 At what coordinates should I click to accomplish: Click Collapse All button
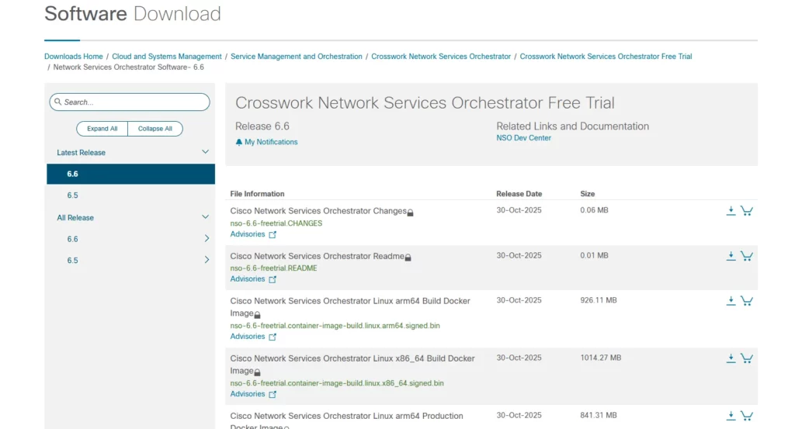[x=155, y=129]
